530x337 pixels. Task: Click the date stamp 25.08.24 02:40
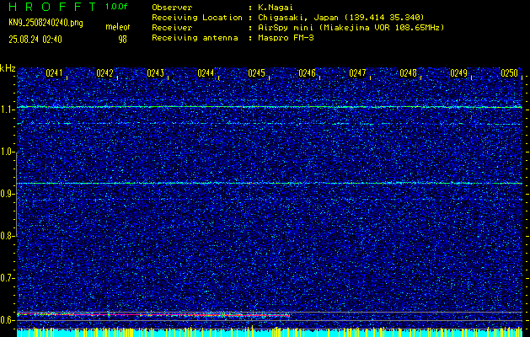[35, 40]
